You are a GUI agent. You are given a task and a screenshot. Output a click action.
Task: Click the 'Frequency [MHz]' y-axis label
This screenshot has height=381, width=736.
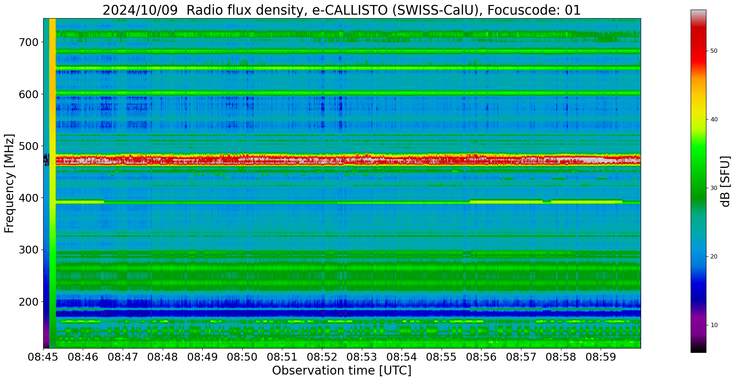pyautogui.click(x=9, y=184)
